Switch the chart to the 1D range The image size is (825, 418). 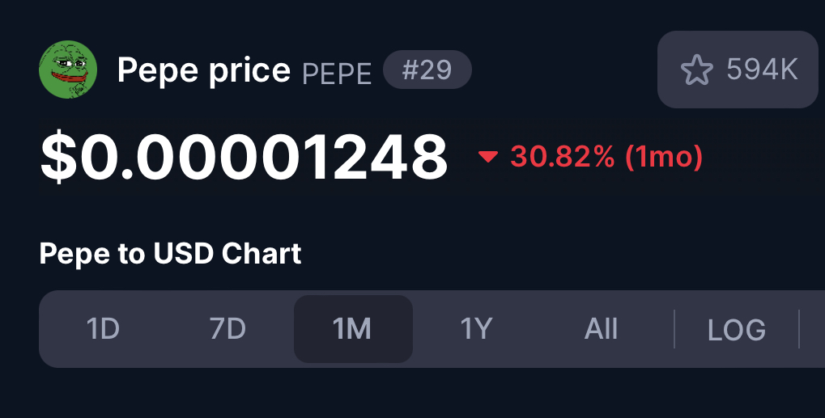click(103, 329)
